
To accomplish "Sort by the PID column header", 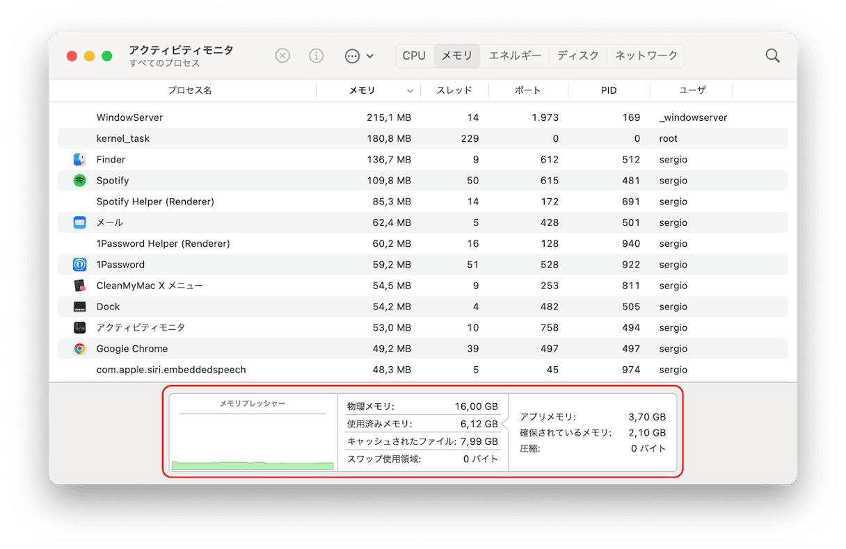I will coord(609,90).
